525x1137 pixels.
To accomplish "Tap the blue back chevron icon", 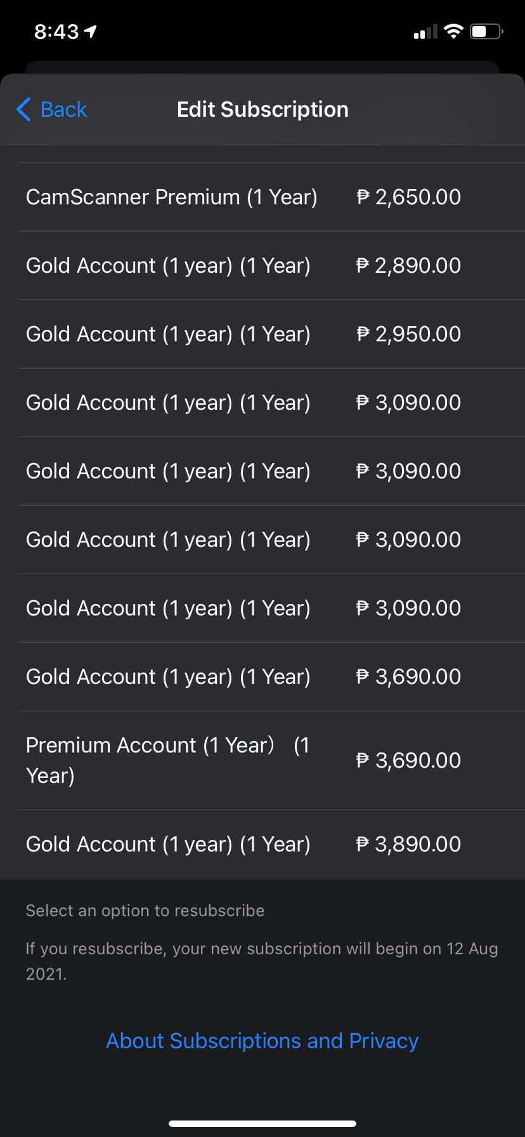I will click(x=23, y=109).
